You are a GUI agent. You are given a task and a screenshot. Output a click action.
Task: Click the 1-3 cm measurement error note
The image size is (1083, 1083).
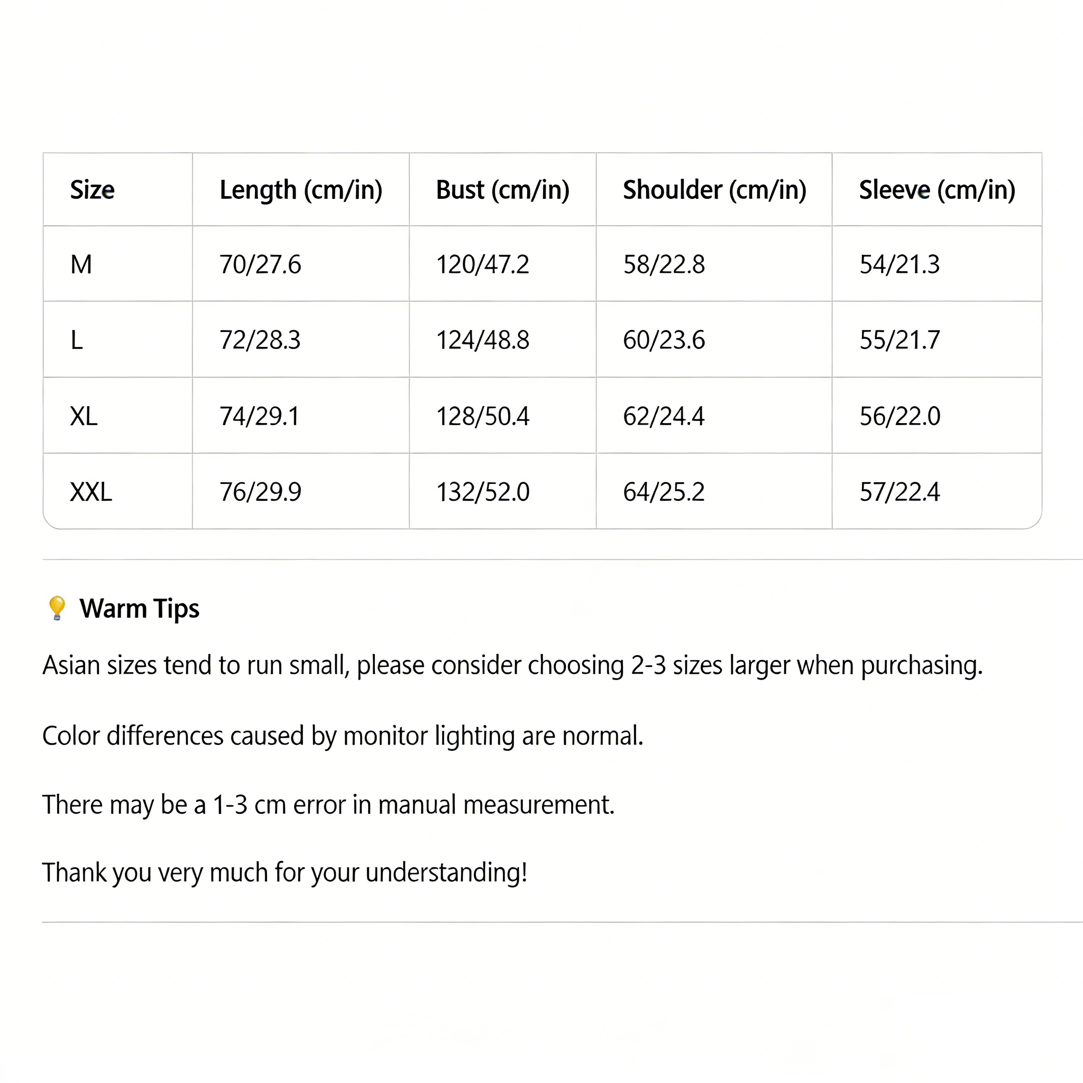[328, 804]
